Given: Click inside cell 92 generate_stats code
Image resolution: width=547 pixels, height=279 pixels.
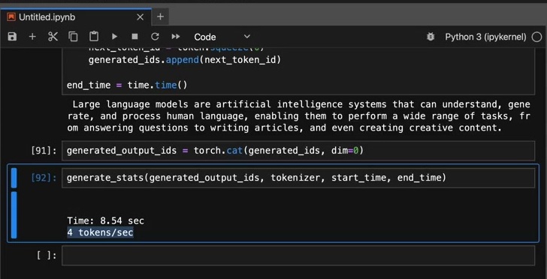Looking at the screenshot, I should [298, 178].
